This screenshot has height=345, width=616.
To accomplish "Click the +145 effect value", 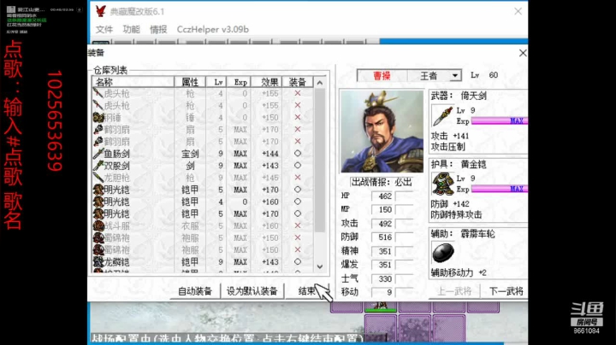I will (270, 178).
